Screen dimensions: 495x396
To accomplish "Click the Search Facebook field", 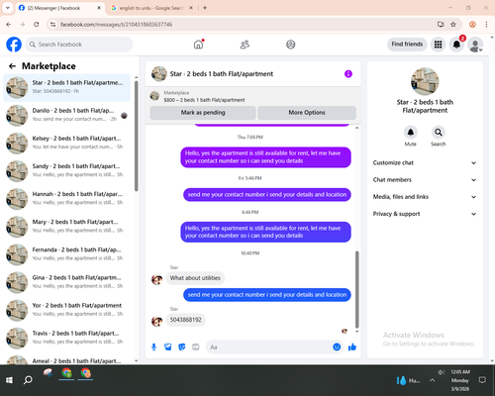I will coord(79,45).
